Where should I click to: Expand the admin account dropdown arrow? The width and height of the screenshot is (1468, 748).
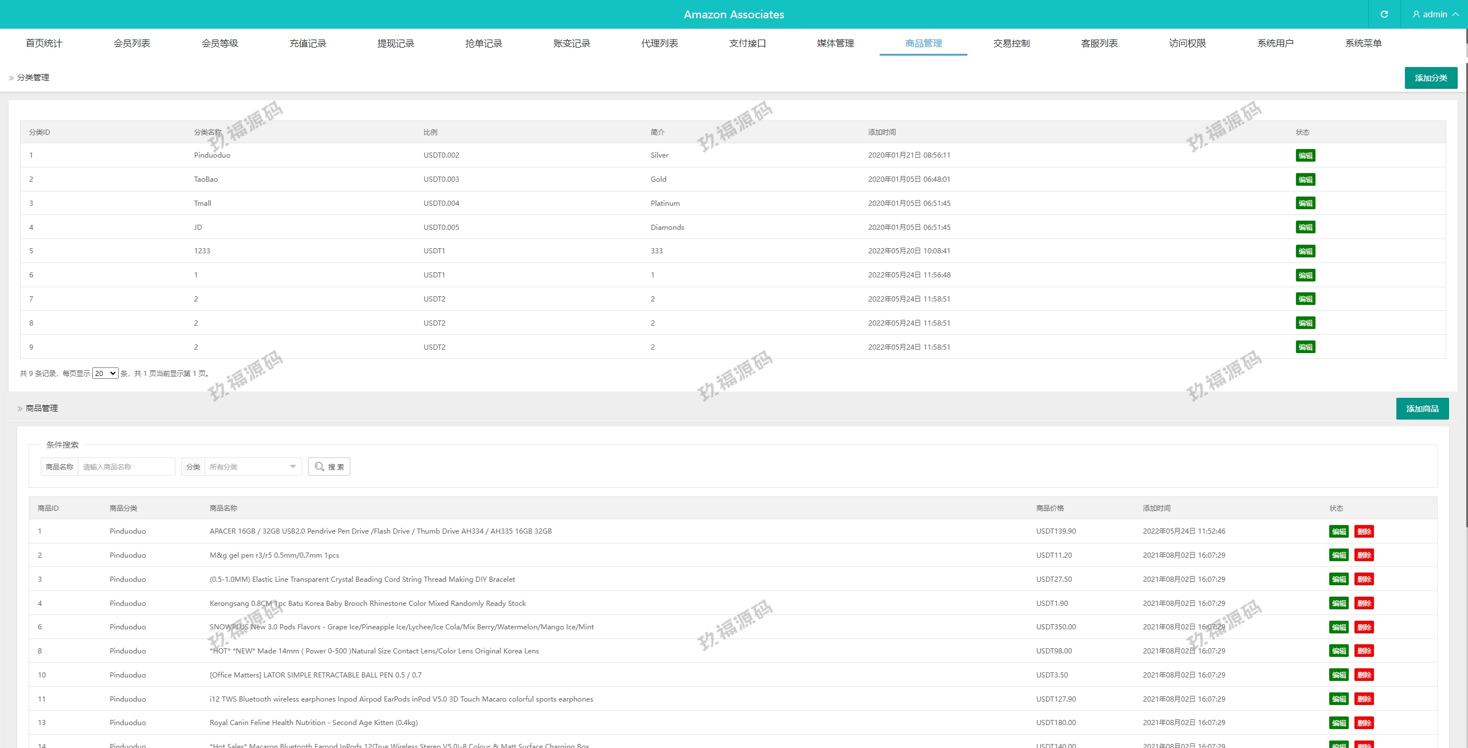click(x=1455, y=14)
